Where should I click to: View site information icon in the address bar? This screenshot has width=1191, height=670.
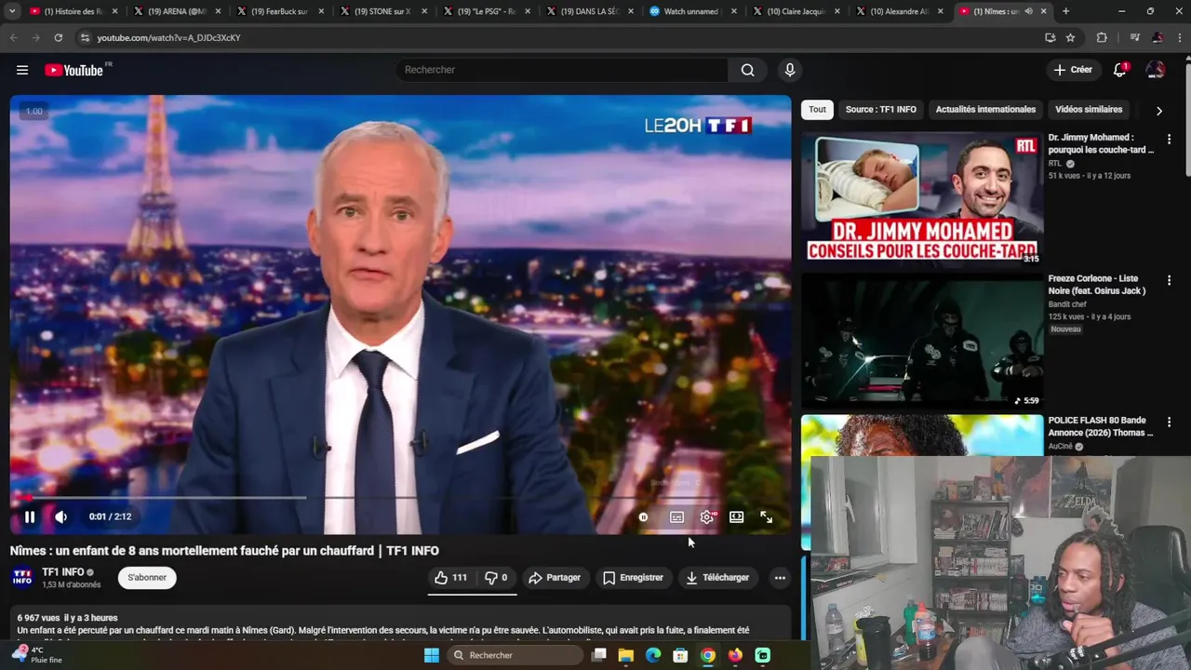click(x=85, y=37)
